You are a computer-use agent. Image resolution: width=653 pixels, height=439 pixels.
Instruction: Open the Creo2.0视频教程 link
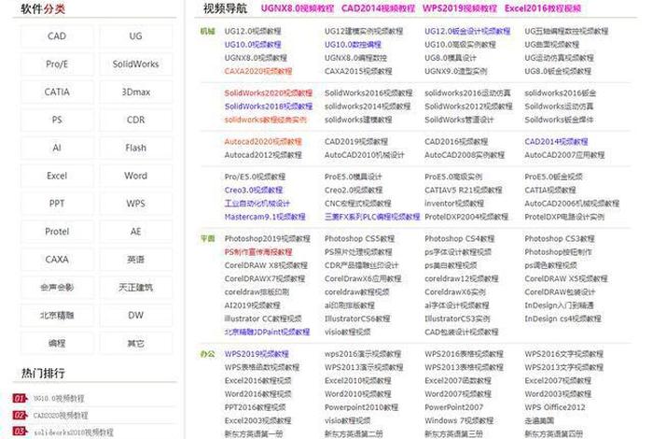(x=354, y=191)
